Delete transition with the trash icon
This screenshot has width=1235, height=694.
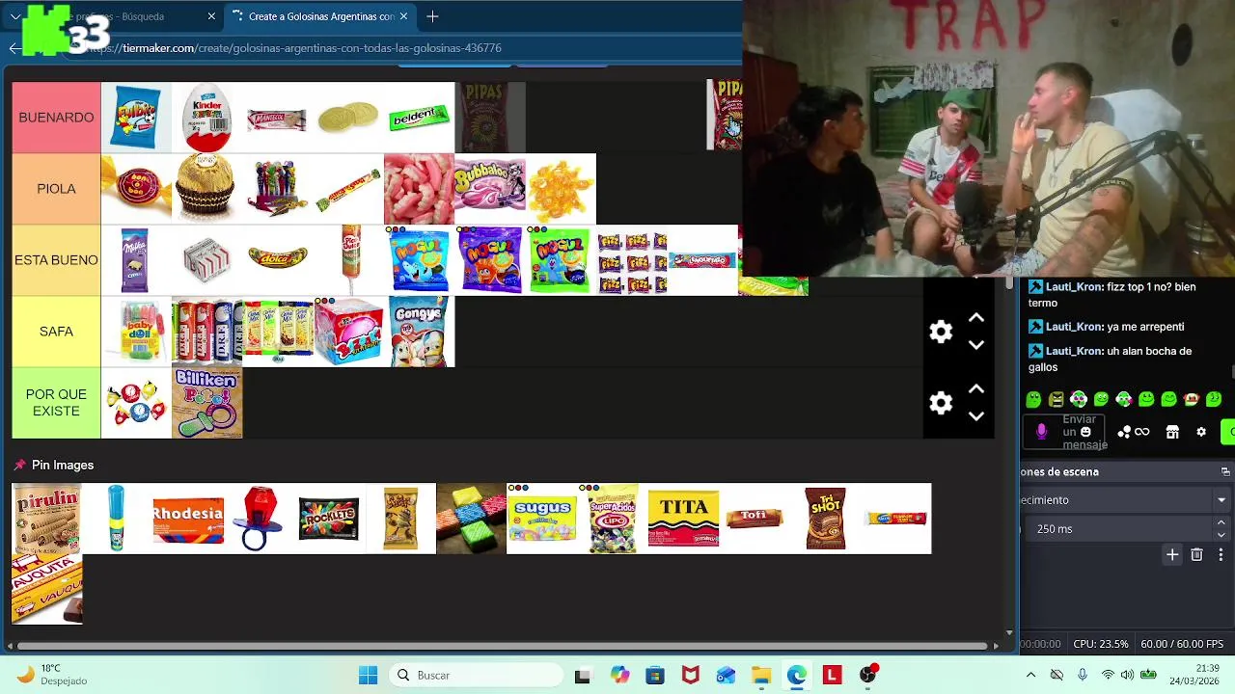[x=1196, y=554]
